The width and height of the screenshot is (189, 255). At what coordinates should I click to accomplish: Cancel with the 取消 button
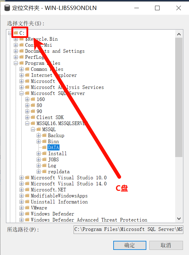tap(166, 245)
